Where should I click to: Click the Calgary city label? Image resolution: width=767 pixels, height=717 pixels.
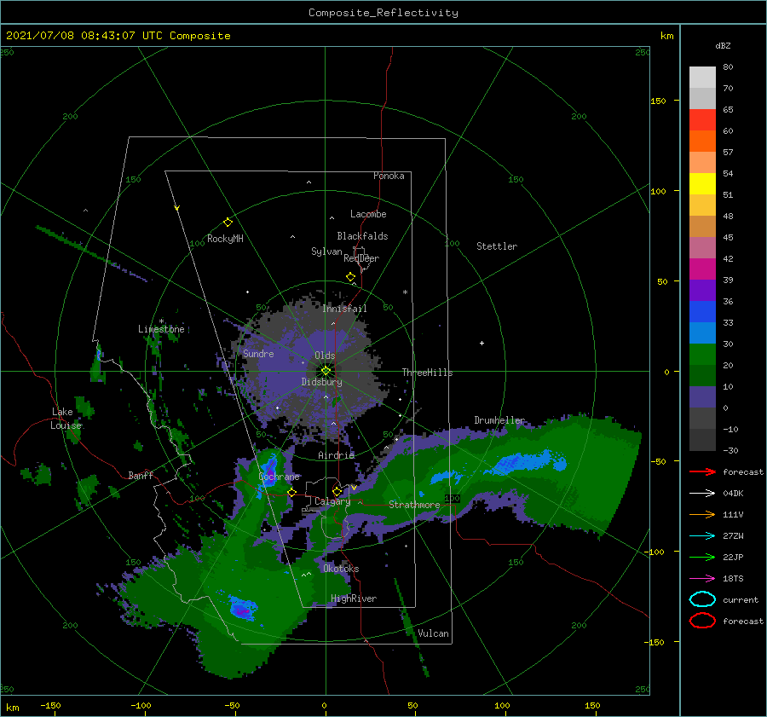332,501
